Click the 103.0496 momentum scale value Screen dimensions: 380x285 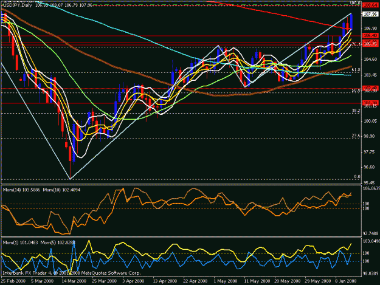371,241
